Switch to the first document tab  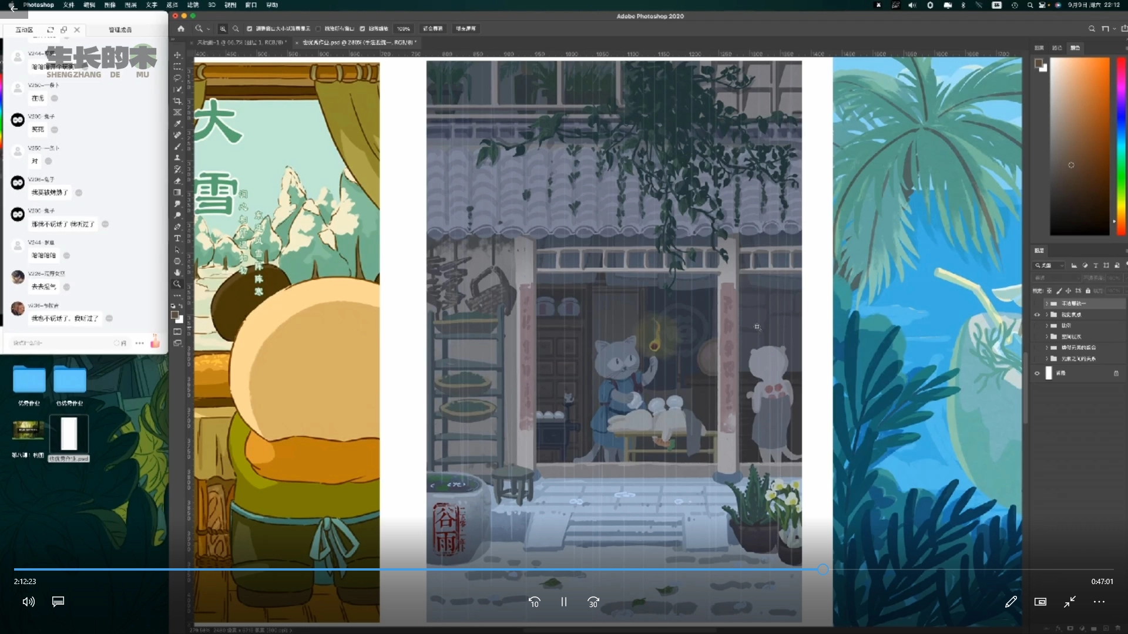click(241, 42)
